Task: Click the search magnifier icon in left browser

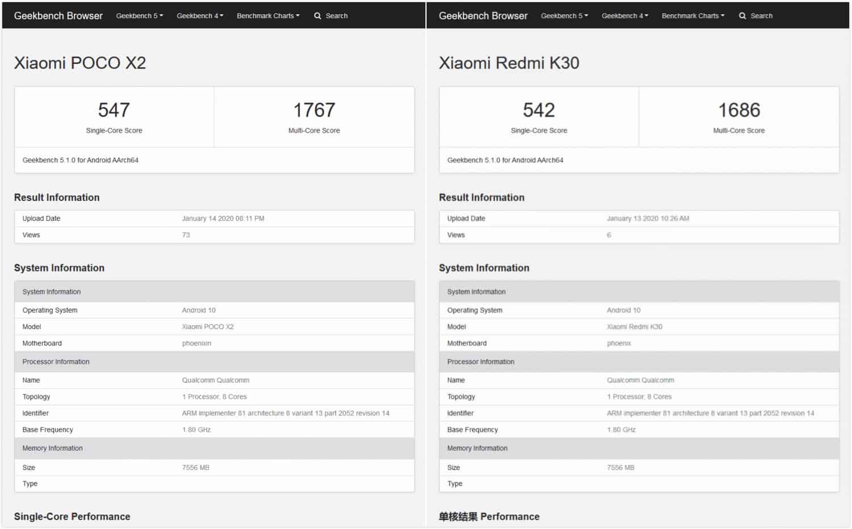Action: [318, 16]
